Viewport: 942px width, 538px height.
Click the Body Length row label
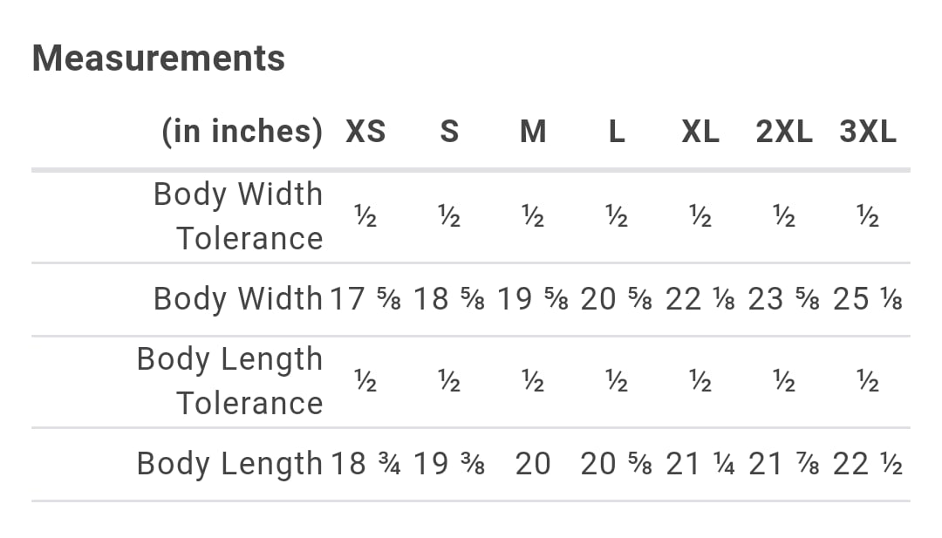pyautogui.click(x=230, y=464)
